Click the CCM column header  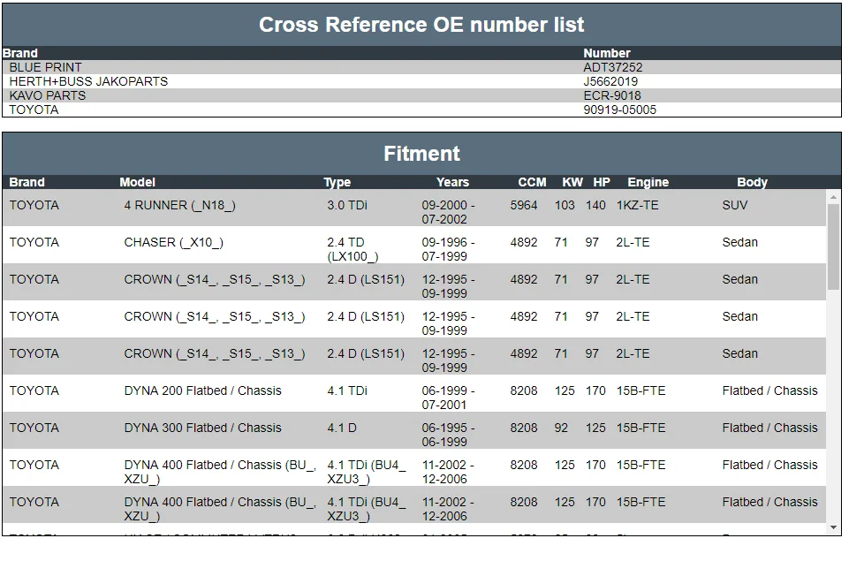[532, 182]
